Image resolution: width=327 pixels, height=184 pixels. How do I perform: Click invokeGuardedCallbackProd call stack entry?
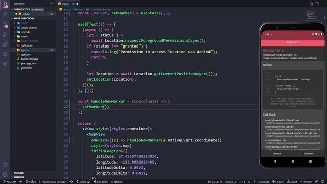pyautogui.click(x=293, y=122)
